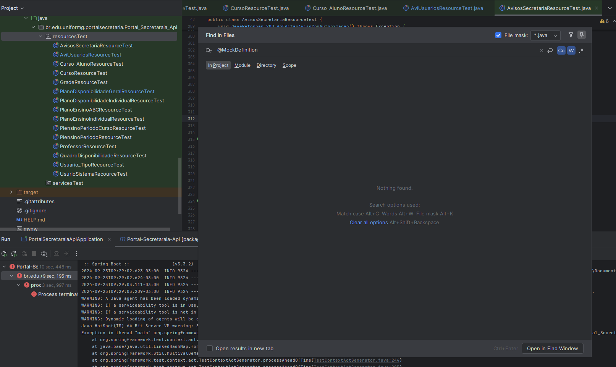The image size is (616, 367).
Task: Collapse the br.edu.uniformg package node
Action: tap(33, 27)
